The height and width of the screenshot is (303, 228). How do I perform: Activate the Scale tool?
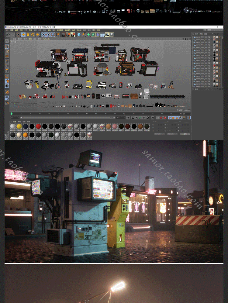(x=28, y=35)
